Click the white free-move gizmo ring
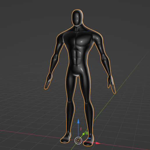The height and width of the screenshot is (150, 150). coord(78,140)
